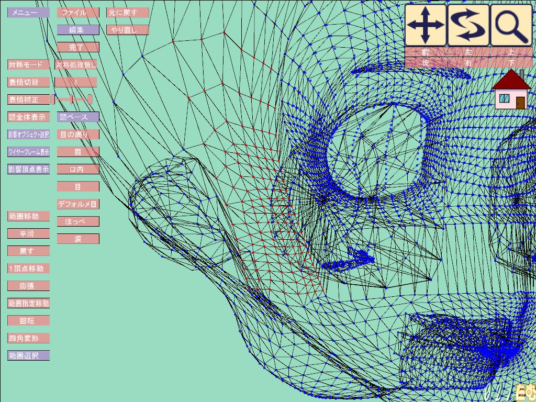Toggle 影響オブジェクト選択 mode
Viewport: 536px width, 402px height.
(x=28, y=135)
